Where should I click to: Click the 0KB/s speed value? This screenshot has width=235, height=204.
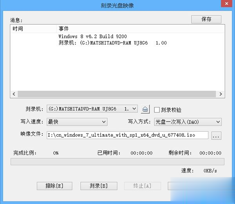click(210, 171)
